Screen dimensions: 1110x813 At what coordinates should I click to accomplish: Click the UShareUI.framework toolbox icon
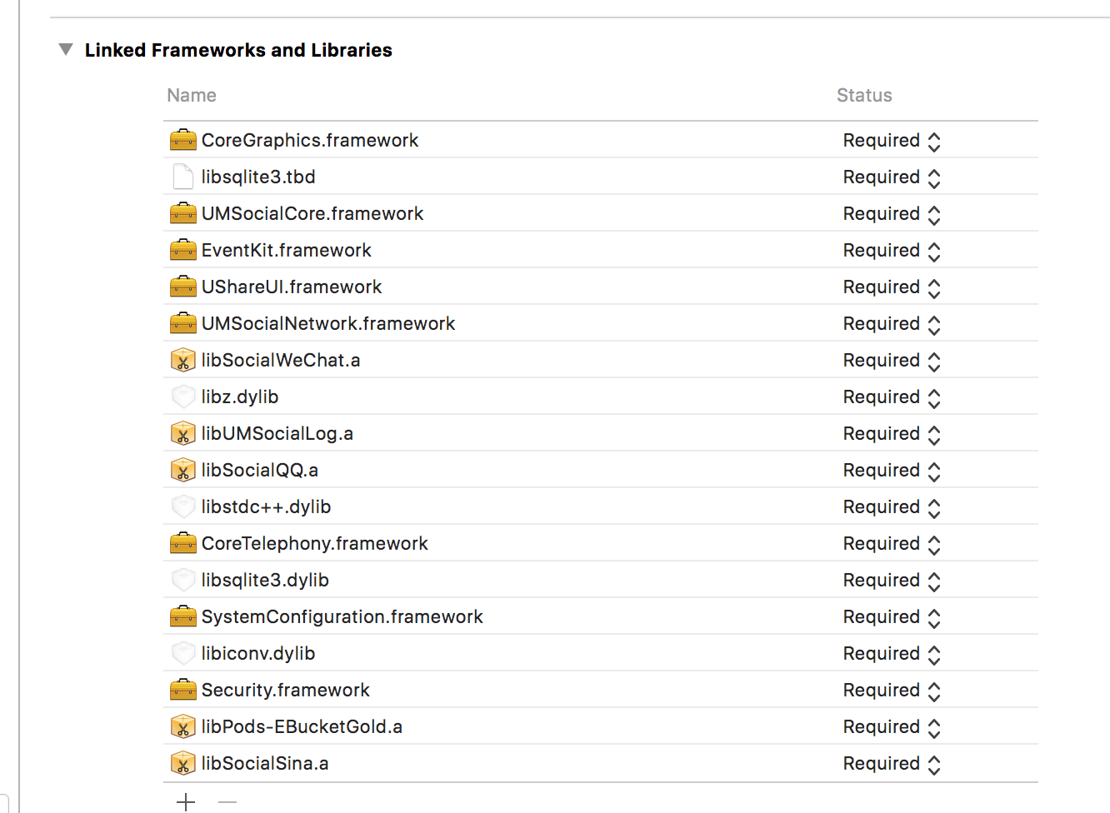(183, 287)
